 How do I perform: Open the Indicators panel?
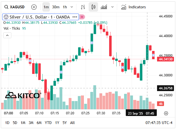point(134,7)
